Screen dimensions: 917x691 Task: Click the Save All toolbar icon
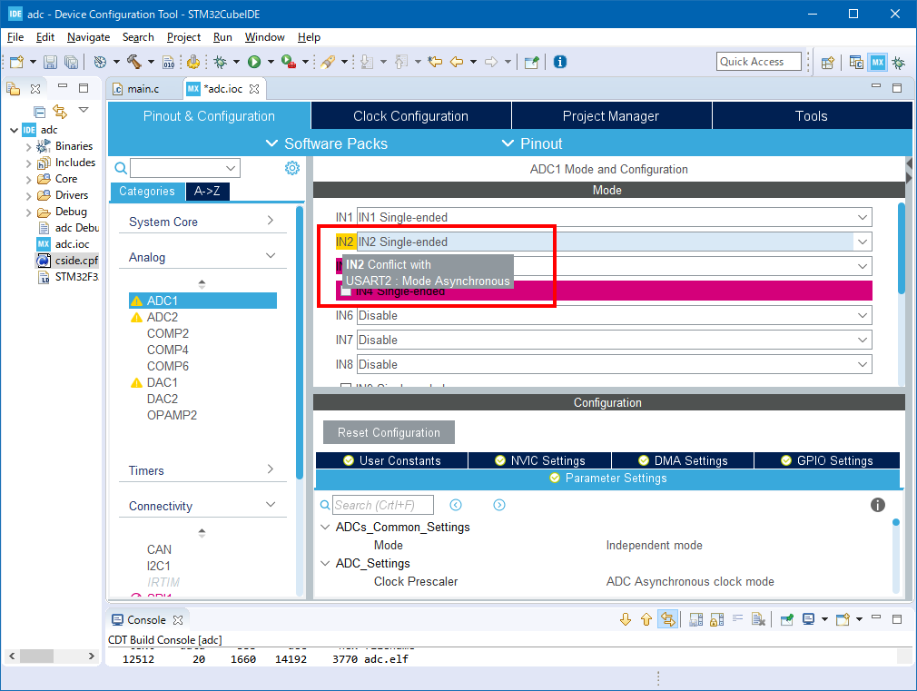pyautogui.click(x=71, y=62)
